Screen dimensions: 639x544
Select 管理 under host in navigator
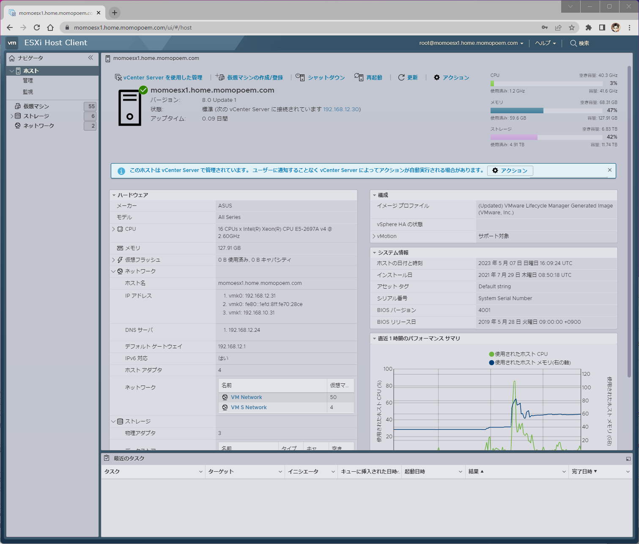coord(28,80)
